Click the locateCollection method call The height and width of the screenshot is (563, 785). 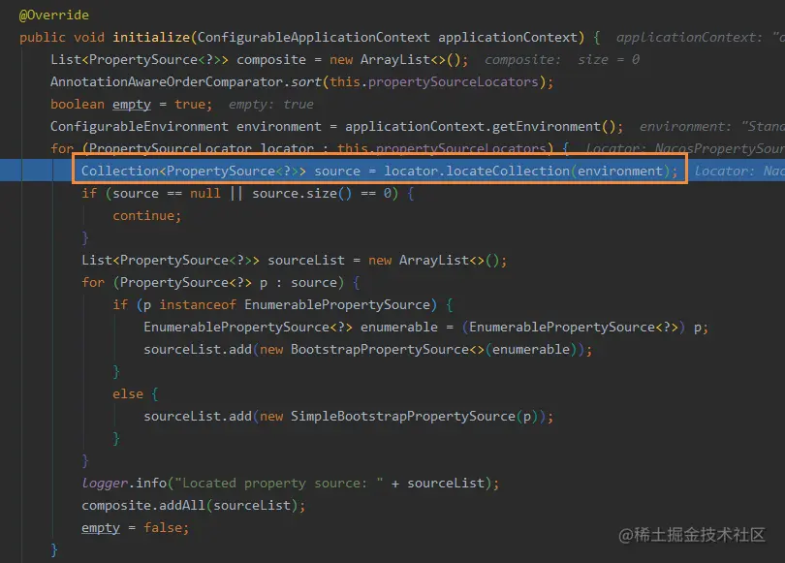point(508,172)
